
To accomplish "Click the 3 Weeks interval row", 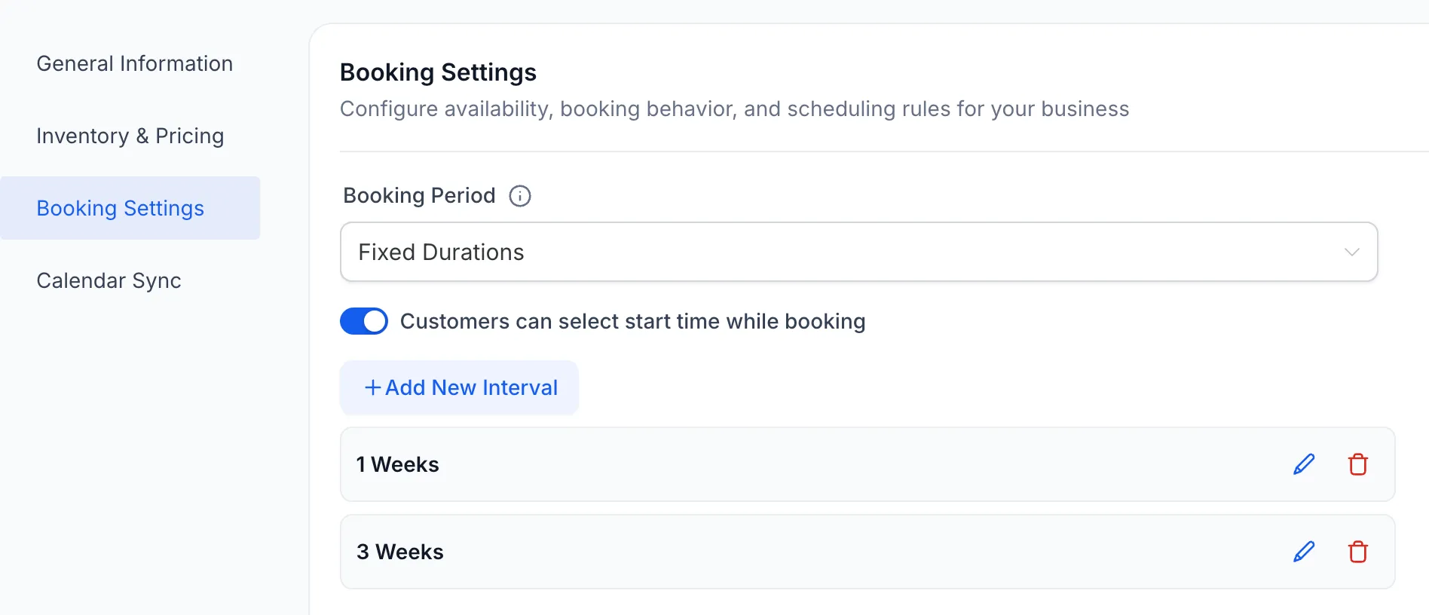I will [754, 552].
